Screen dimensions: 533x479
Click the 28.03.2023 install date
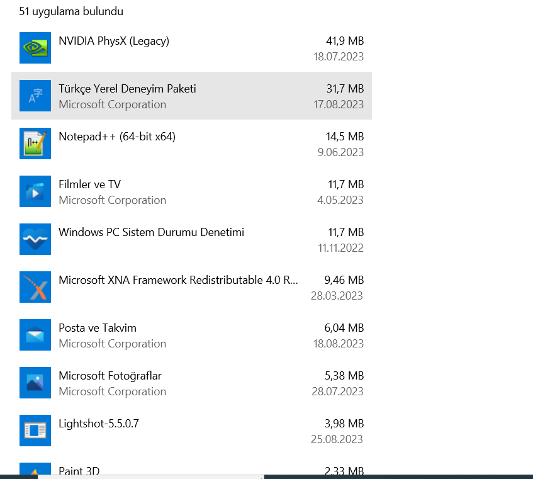(x=337, y=296)
